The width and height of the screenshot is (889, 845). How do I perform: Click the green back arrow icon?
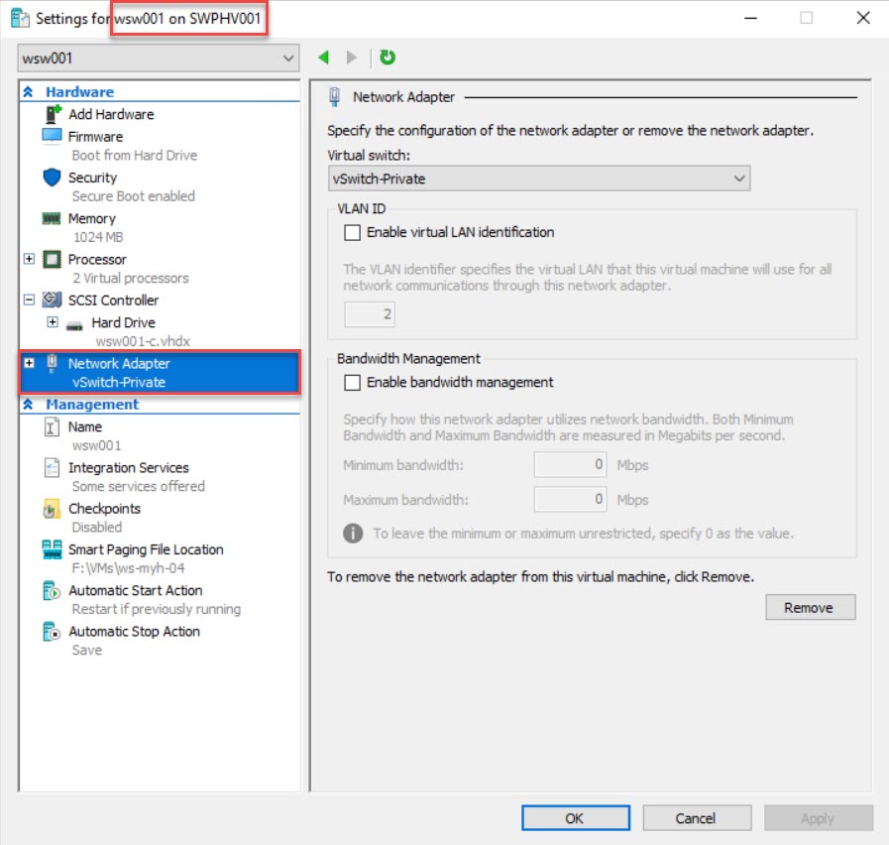tap(324, 58)
